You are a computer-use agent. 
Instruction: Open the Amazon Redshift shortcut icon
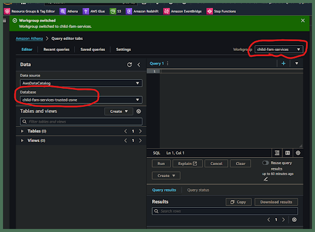pos(129,11)
